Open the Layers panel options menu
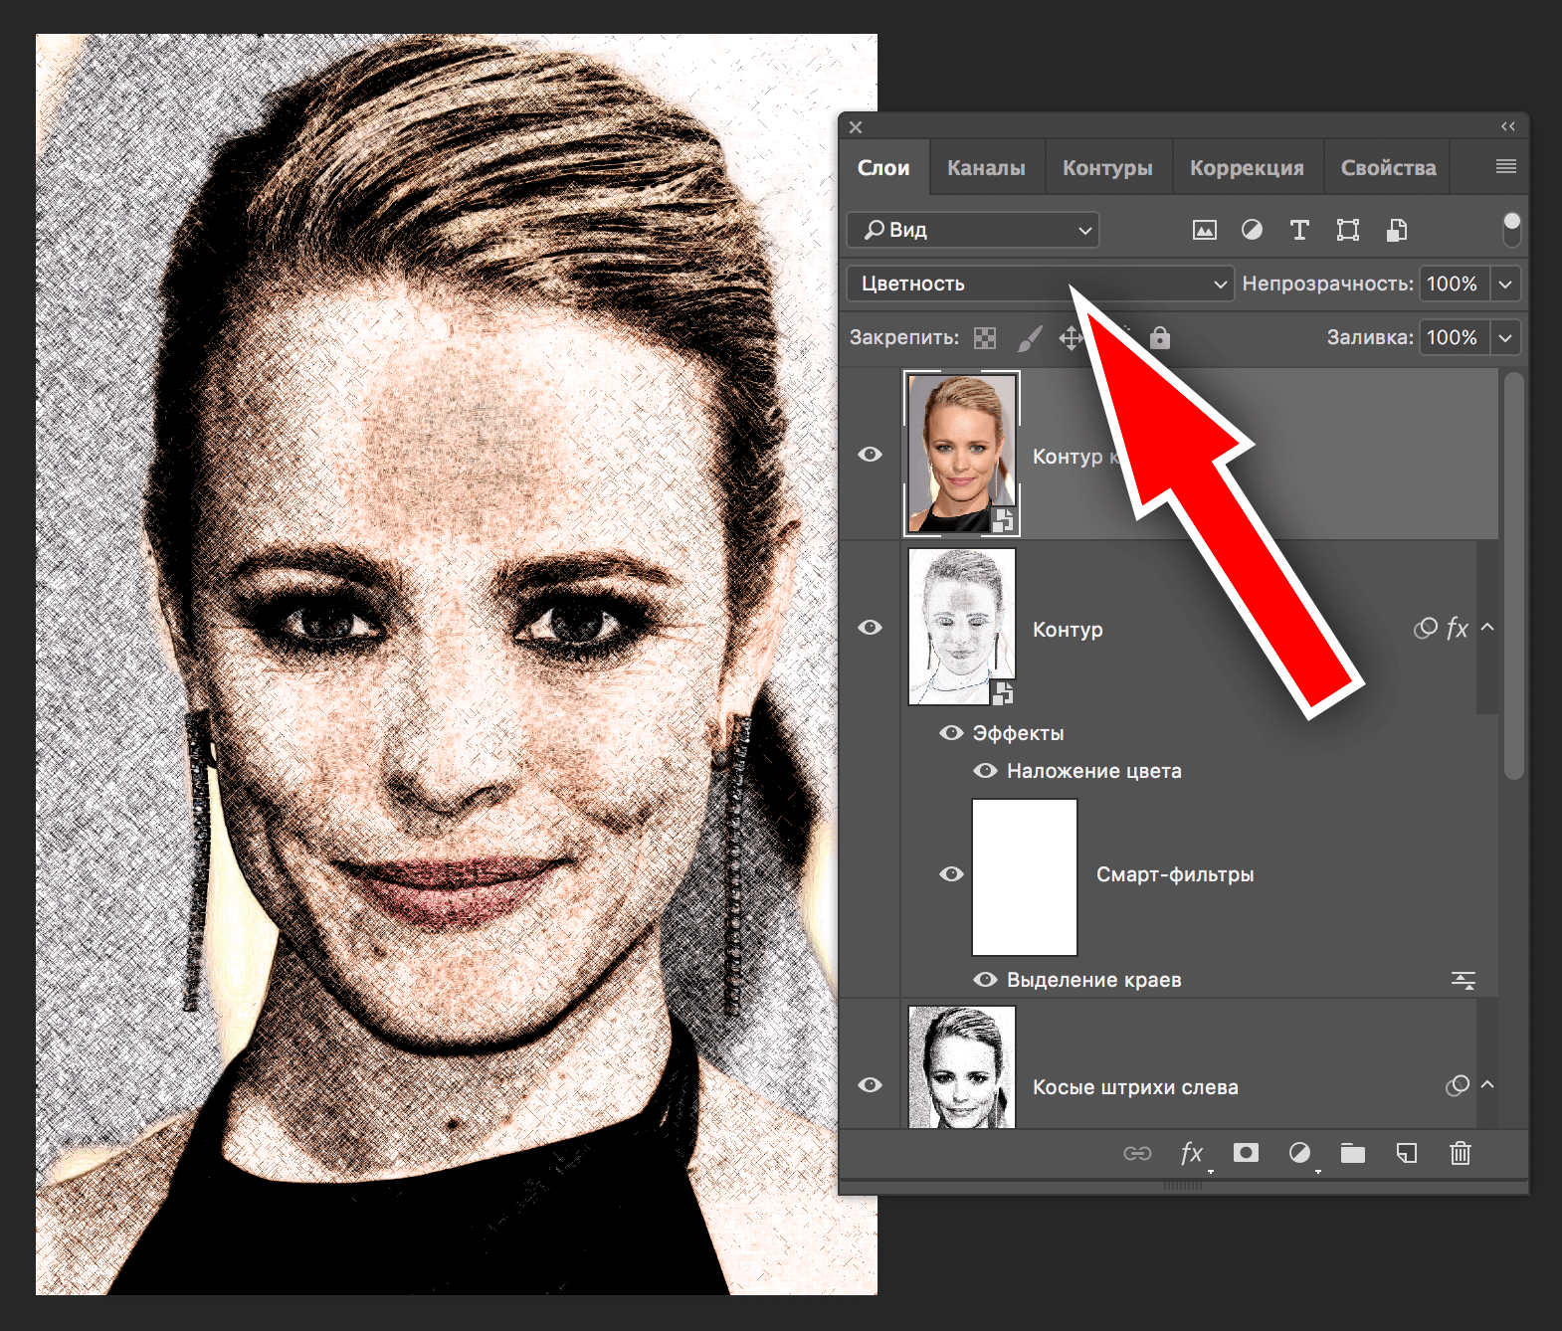 1506,166
